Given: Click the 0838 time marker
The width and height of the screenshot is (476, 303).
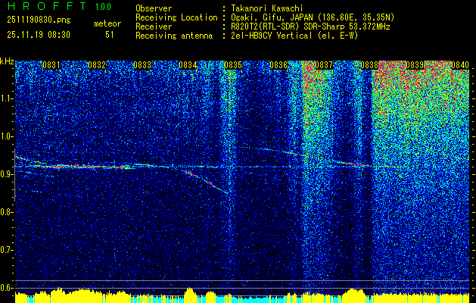Looking at the screenshot, I should (369, 65).
